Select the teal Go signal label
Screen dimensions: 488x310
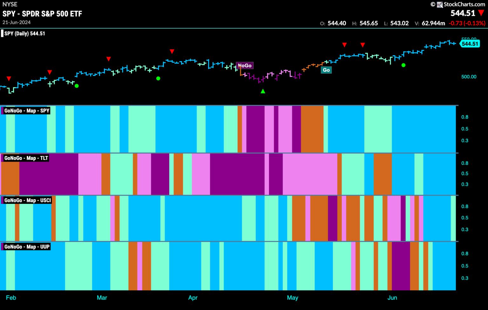326,70
